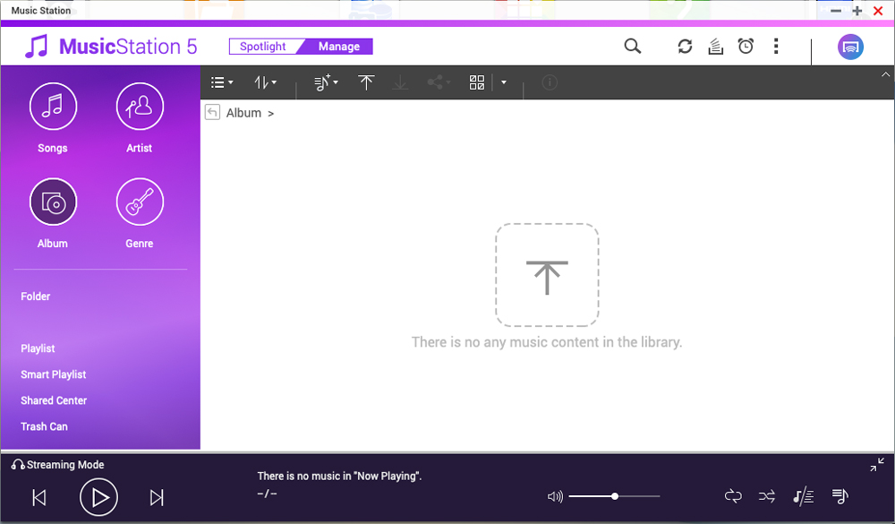Open the Songs library view
895x524 pixels.
click(x=53, y=107)
